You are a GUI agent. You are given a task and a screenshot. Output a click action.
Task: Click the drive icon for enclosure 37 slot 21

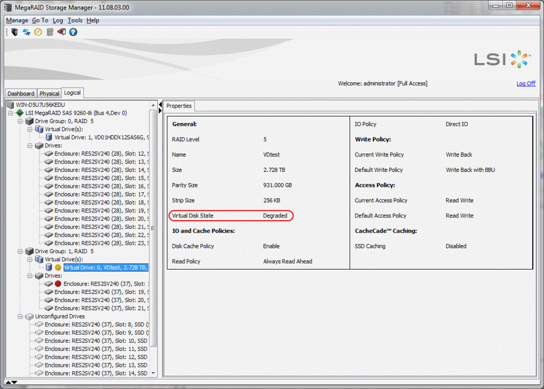(48, 308)
